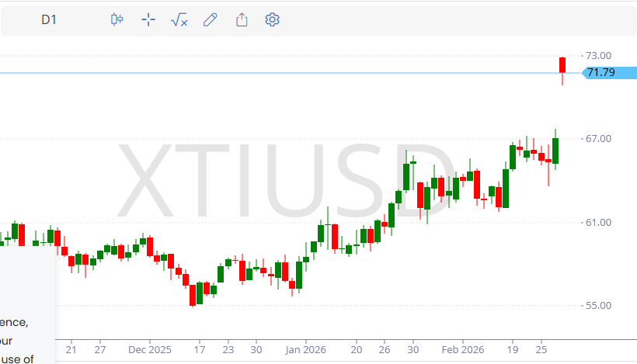This screenshot has height=364, width=637.
Task: Click the 27 date label on time axis
Action: [100, 350]
